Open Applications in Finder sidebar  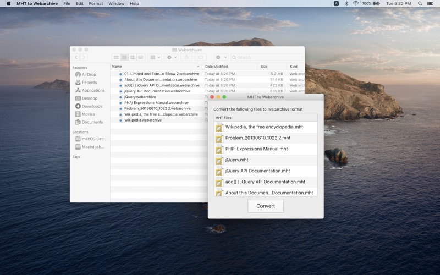(x=90, y=90)
